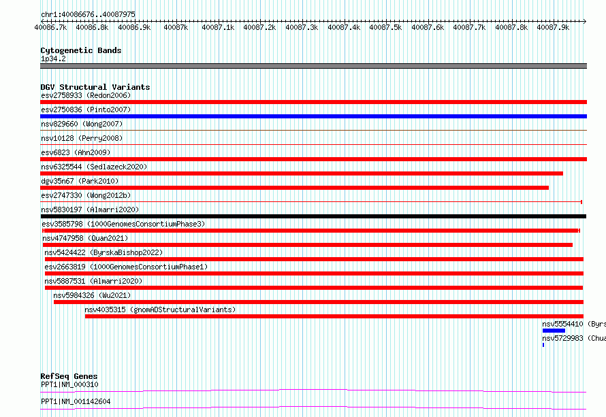Click the red bar for nsv4035315
606x417 pixels.
(x=334, y=316)
